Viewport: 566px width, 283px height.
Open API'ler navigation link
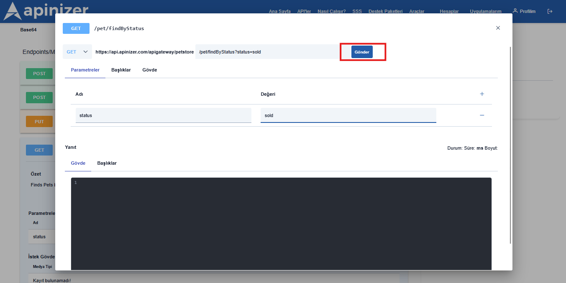pos(304,11)
